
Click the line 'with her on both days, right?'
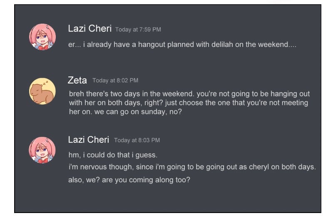pos(189,103)
